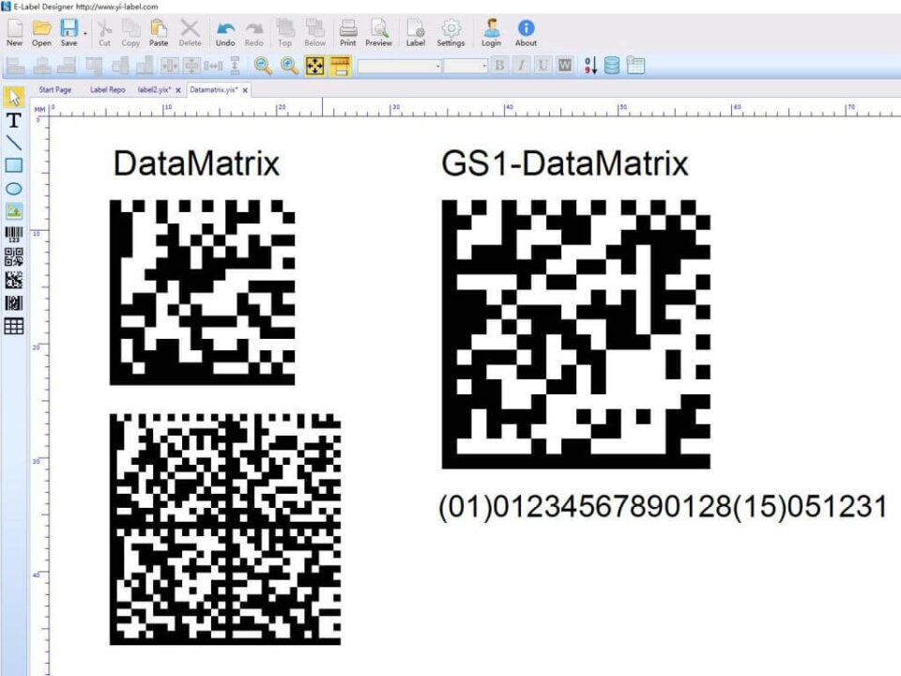
Task: Open the Settings dialog
Action: [x=450, y=33]
